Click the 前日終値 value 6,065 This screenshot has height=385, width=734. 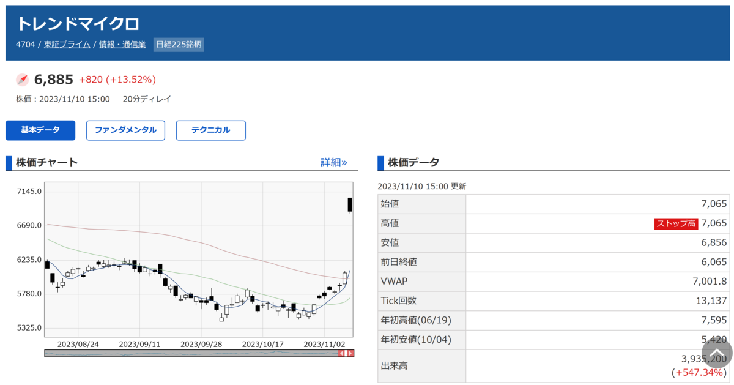click(714, 263)
